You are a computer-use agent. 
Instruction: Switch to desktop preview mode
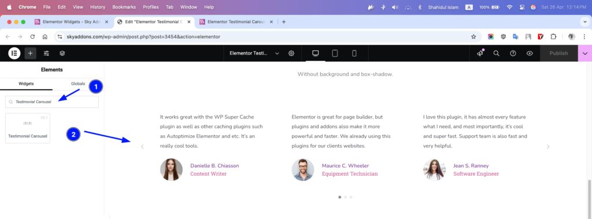coord(316,53)
